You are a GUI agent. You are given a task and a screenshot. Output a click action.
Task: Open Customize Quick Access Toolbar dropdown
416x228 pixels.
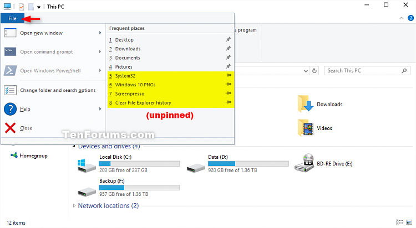point(39,7)
